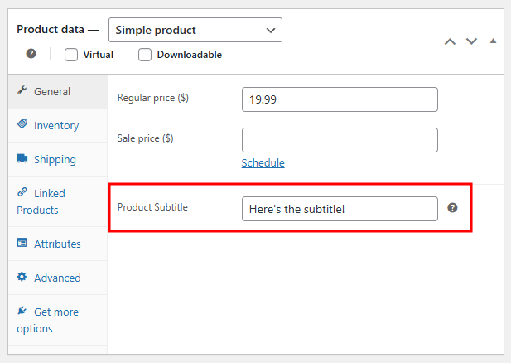This screenshot has width=511, height=363.
Task: Click help icon beside Product Subtitle field
Action: click(452, 207)
